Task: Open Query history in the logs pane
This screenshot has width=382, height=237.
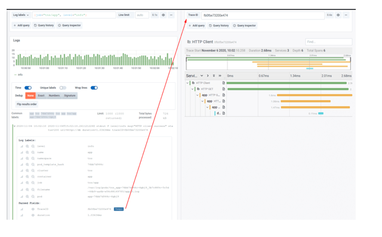Action: [44, 25]
